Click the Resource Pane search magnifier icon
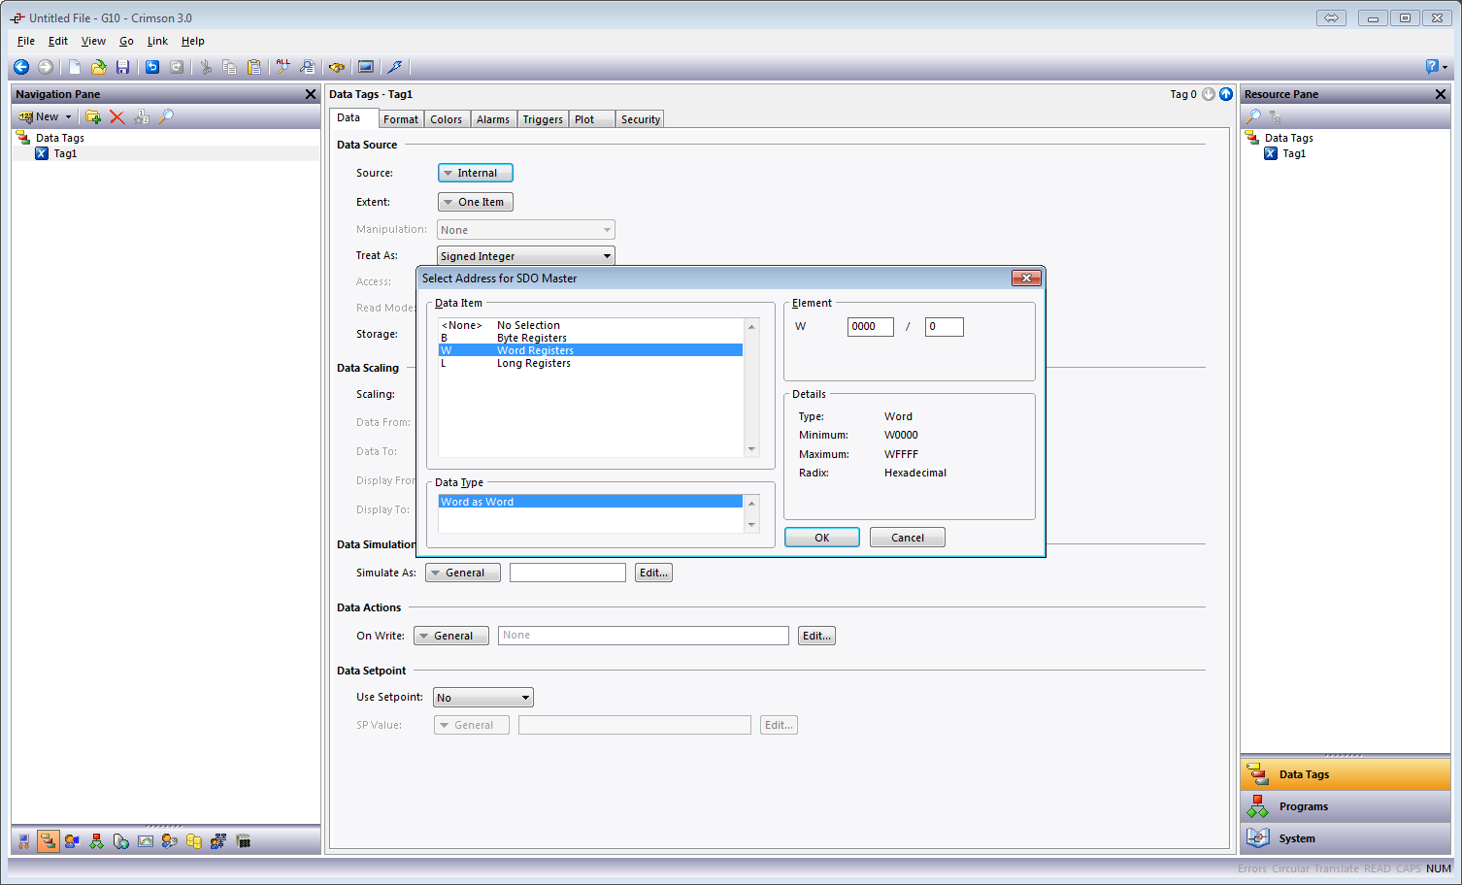Image resolution: width=1462 pixels, height=885 pixels. pyautogui.click(x=1254, y=116)
